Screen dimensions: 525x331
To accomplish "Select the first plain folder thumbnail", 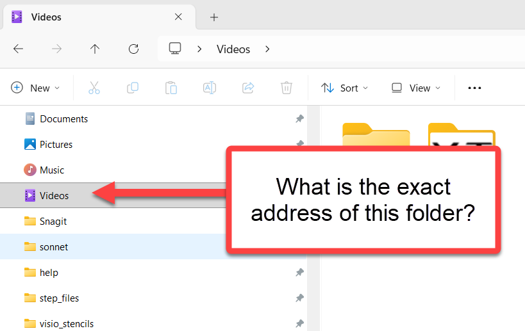I will pyautogui.click(x=376, y=134).
